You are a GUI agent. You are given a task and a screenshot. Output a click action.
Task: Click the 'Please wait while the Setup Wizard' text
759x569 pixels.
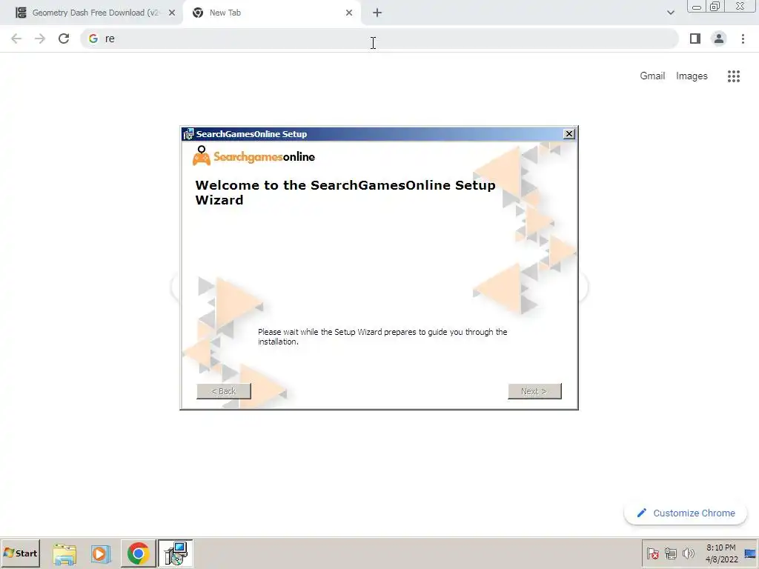(x=382, y=337)
